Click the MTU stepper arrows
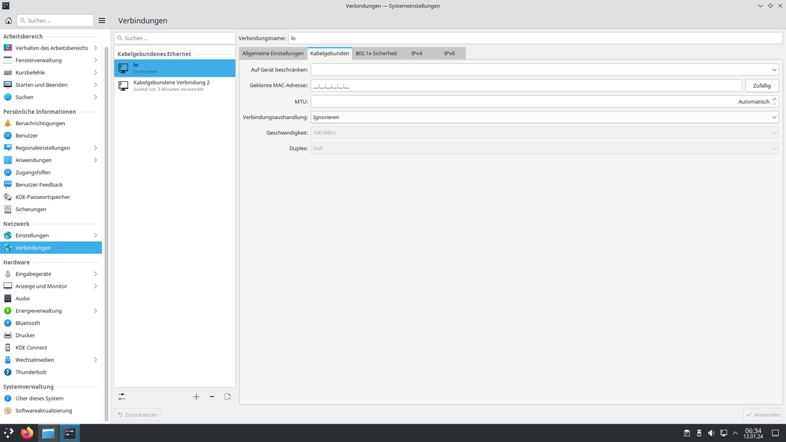 775,101
